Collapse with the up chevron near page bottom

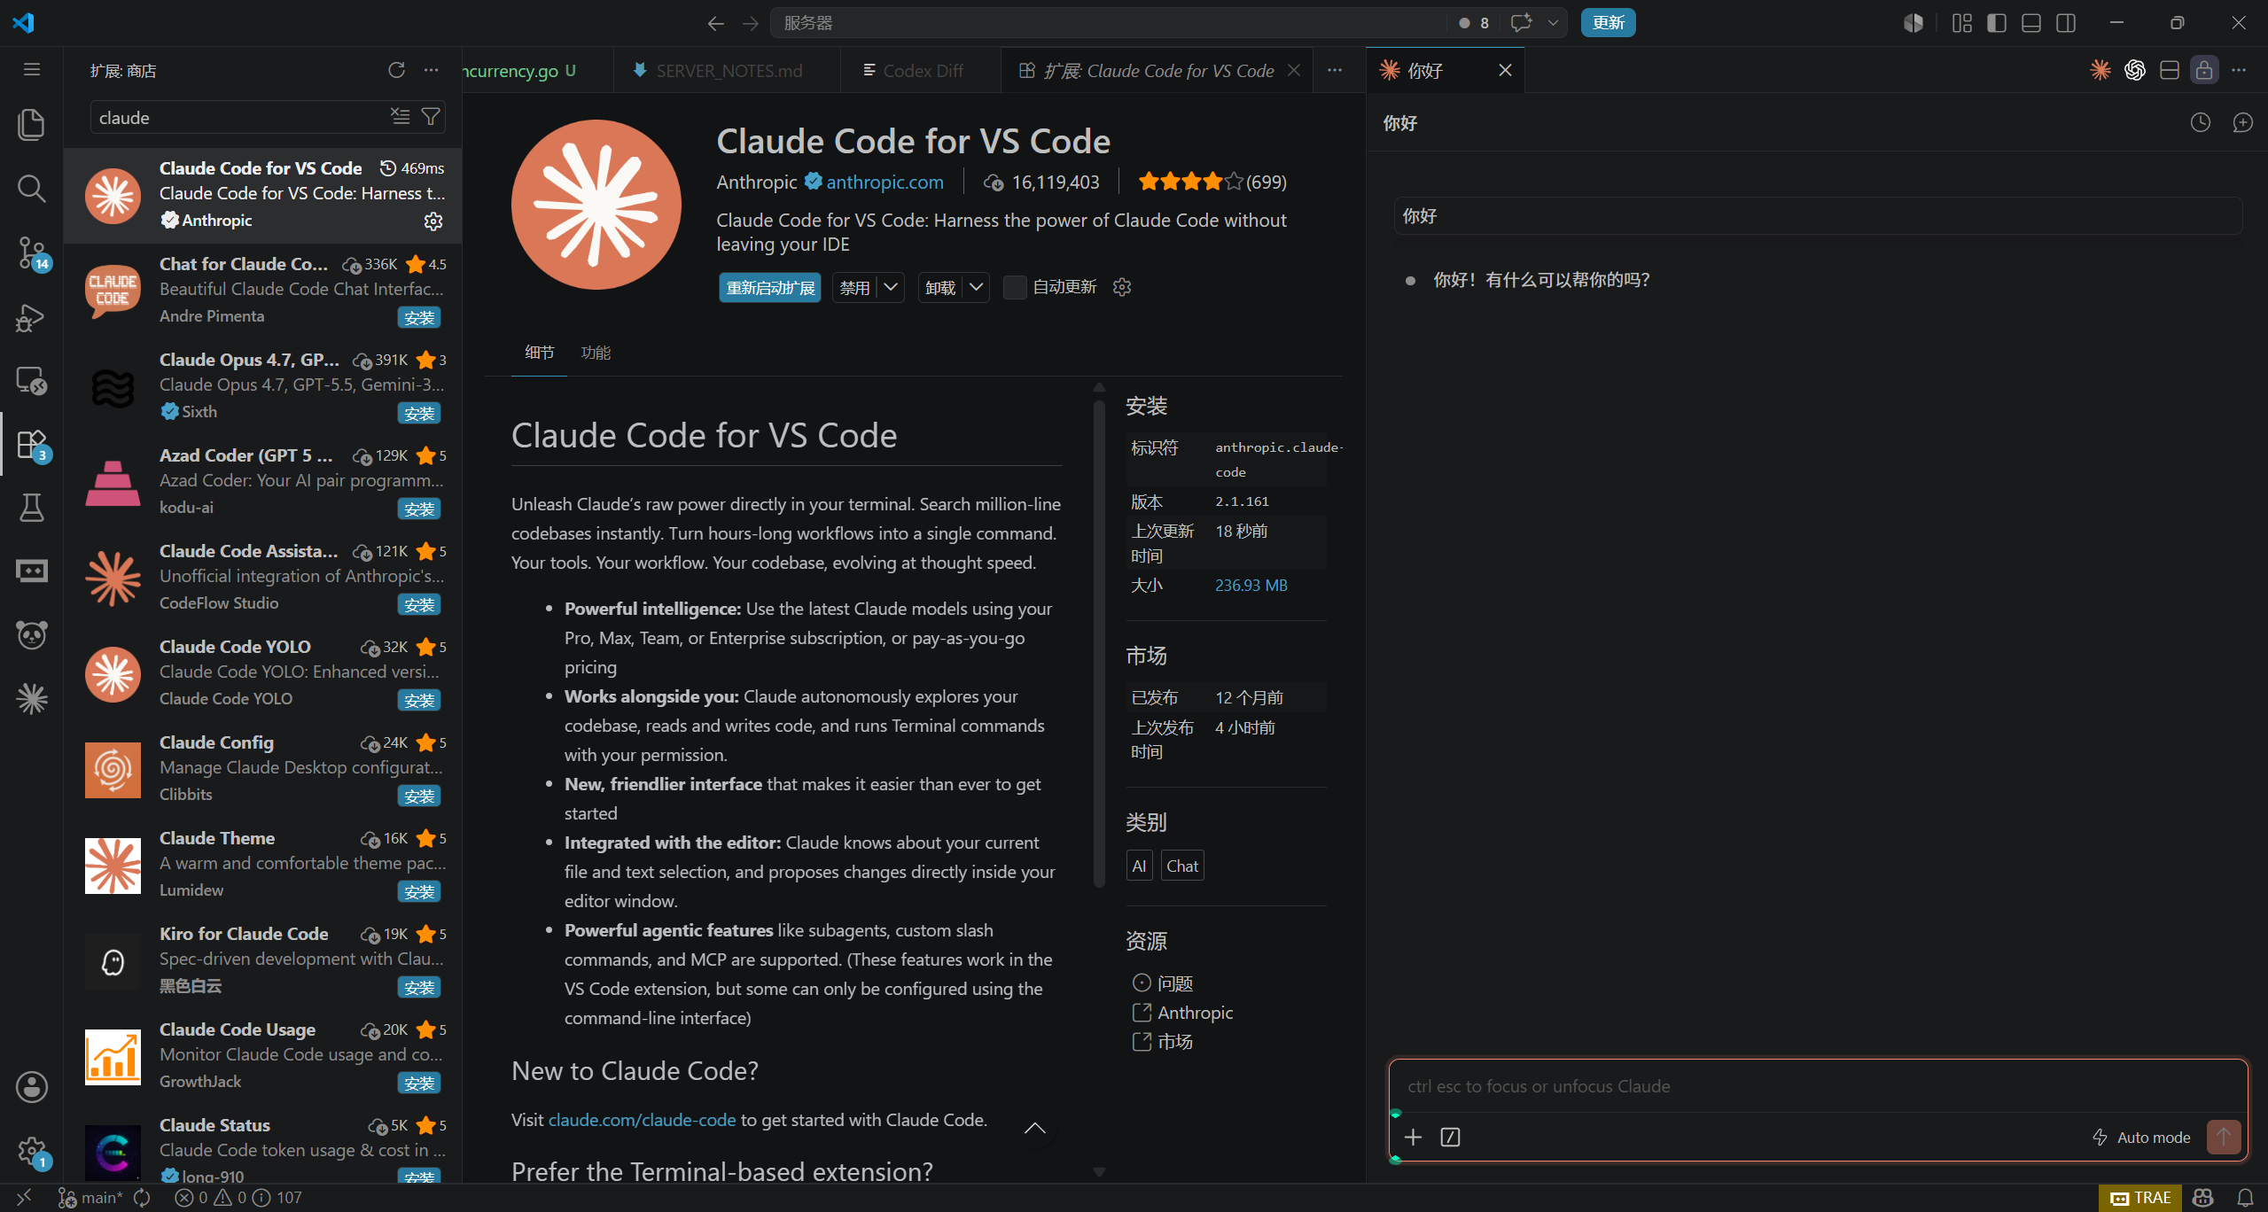pyautogui.click(x=1035, y=1129)
